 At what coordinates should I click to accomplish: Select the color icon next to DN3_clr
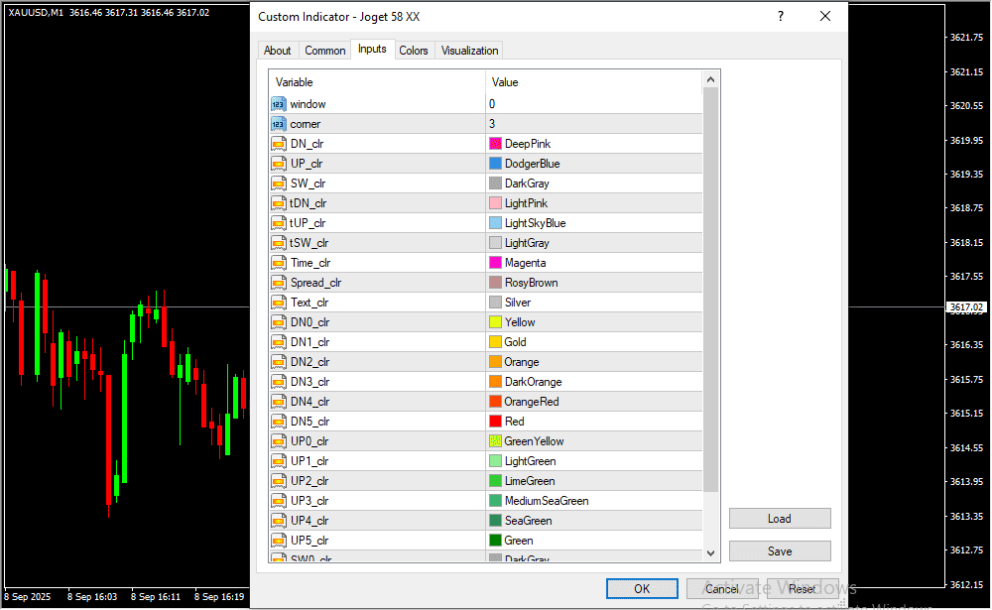coord(278,382)
